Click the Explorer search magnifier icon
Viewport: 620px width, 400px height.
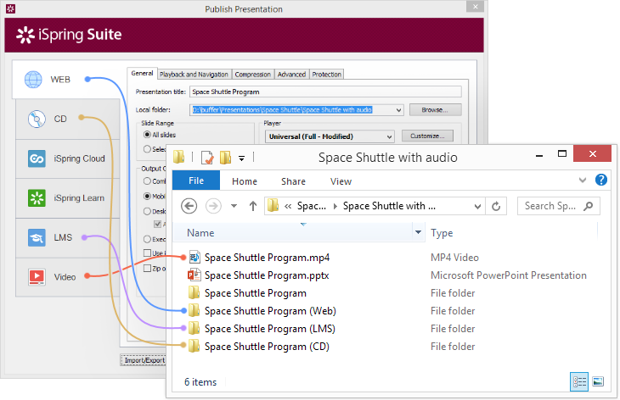pos(589,206)
